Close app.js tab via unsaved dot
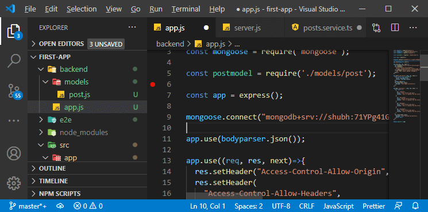Screen dimensions: 428x212 (x=206, y=28)
